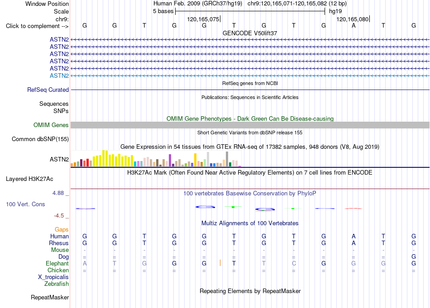
Task: Click the A base in Human alignment row
Action: coord(354,236)
